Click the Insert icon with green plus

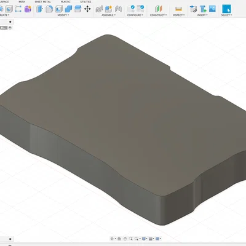[203, 9]
